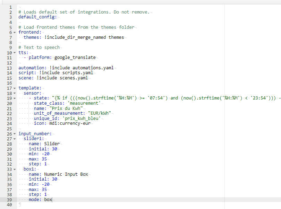The width and height of the screenshot is (281, 209).
Task: Fold the template block at line 17
Action: 15,88
